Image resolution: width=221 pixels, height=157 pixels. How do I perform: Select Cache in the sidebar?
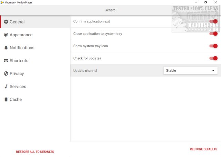tap(35, 99)
